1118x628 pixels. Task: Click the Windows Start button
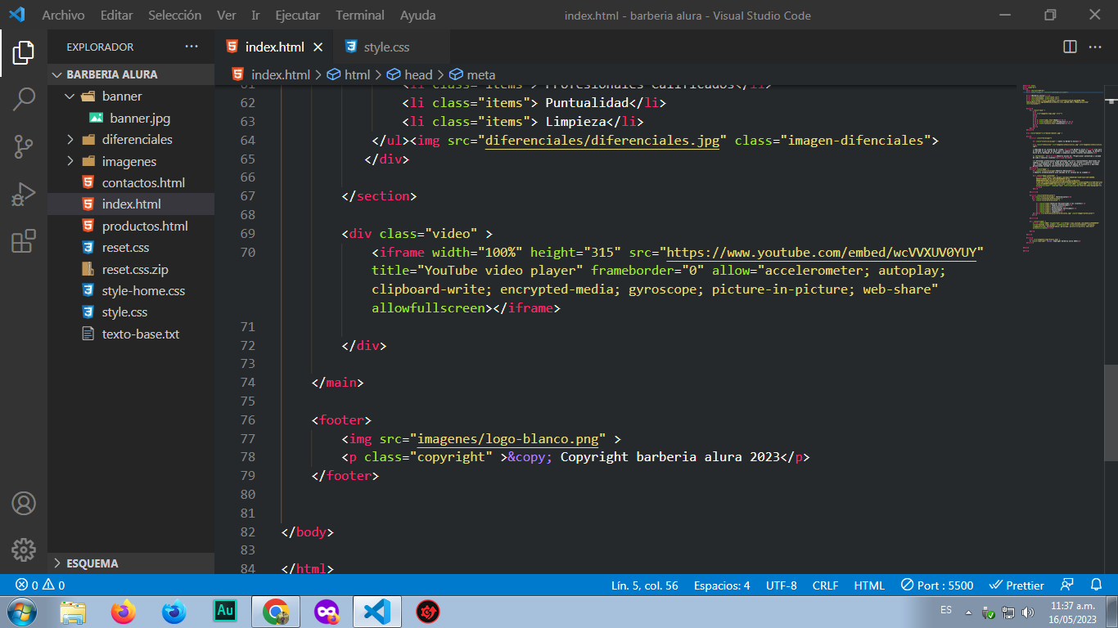22,612
